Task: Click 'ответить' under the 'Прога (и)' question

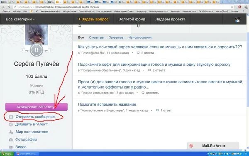Action: coord(152,93)
